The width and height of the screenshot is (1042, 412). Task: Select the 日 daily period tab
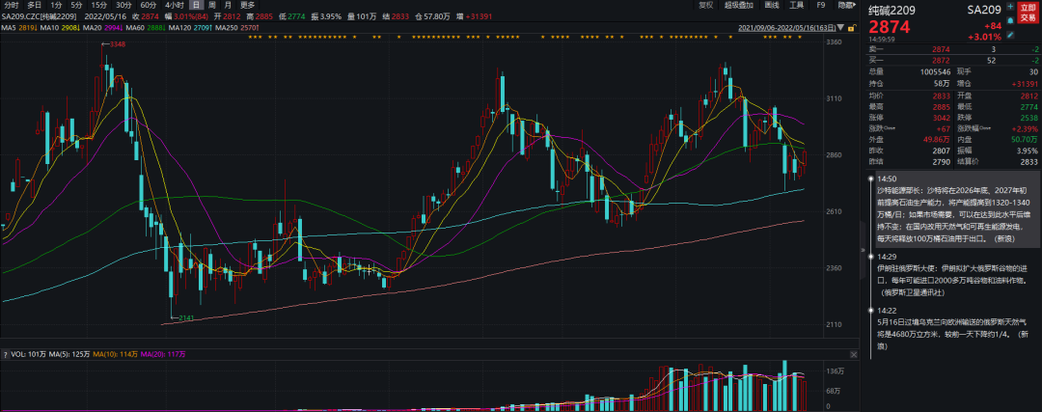click(x=195, y=5)
